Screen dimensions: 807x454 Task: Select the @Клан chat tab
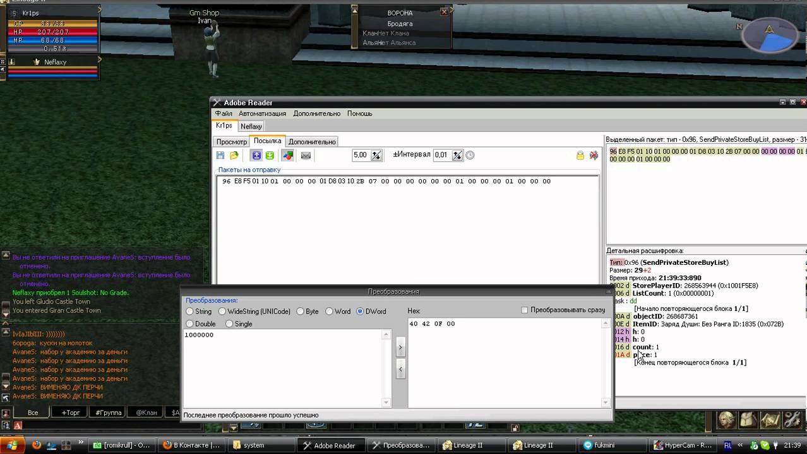pyautogui.click(x=146, y=412)
